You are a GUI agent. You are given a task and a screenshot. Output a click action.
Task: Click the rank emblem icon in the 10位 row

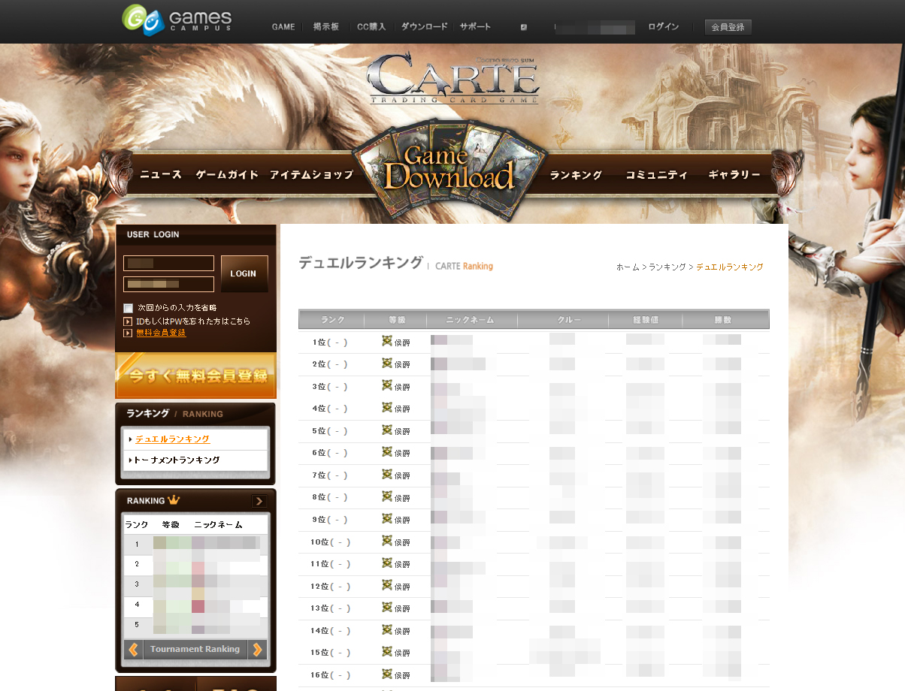pos(386,541)
